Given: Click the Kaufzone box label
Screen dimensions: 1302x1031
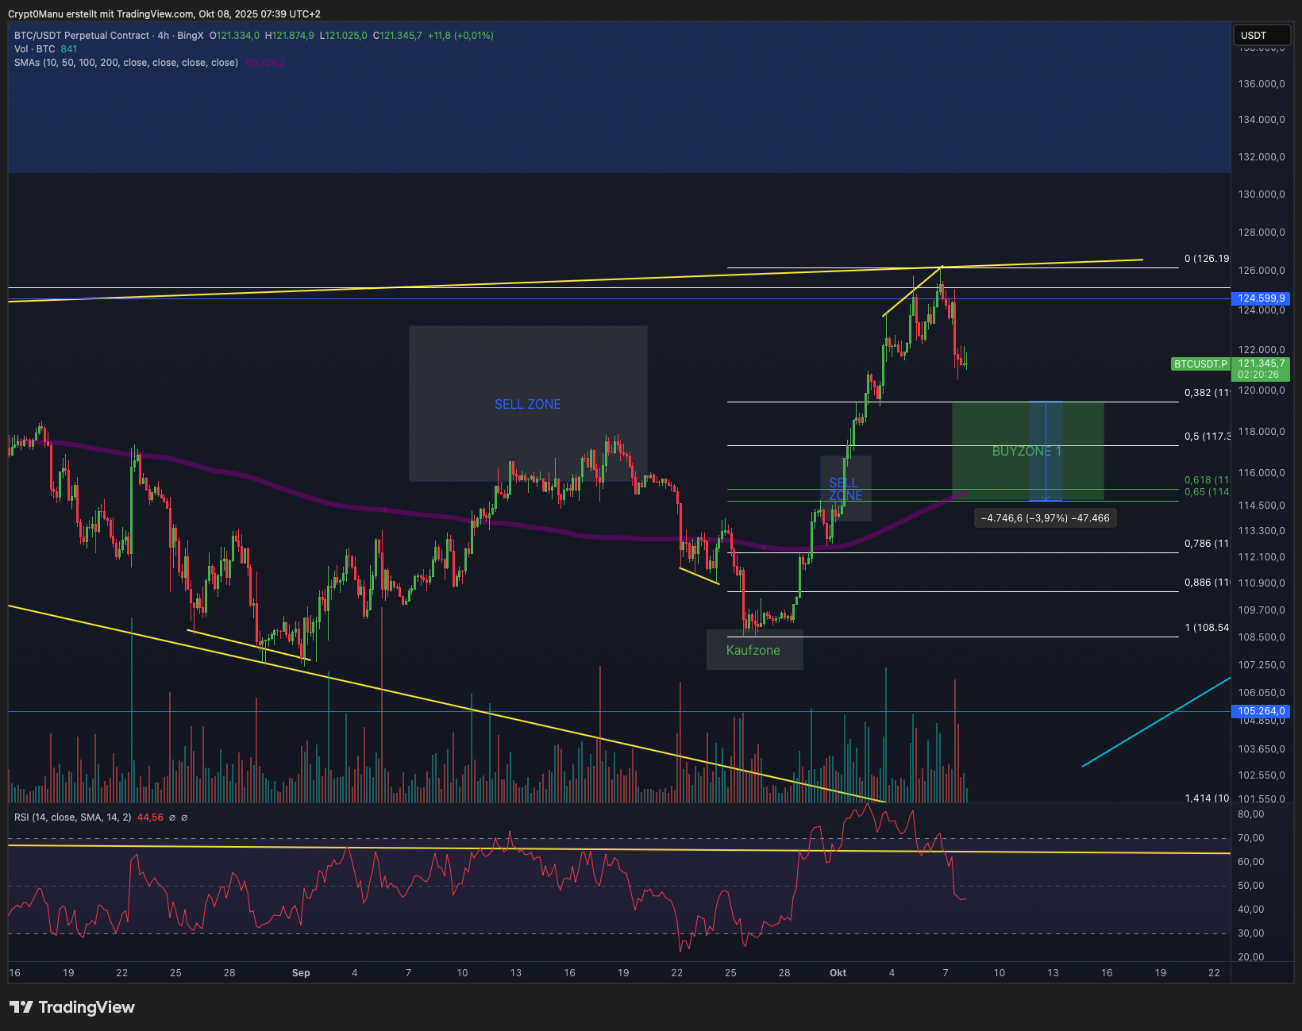Looking at the screenshot, I should pyautogui.click(x=753, y=651).
